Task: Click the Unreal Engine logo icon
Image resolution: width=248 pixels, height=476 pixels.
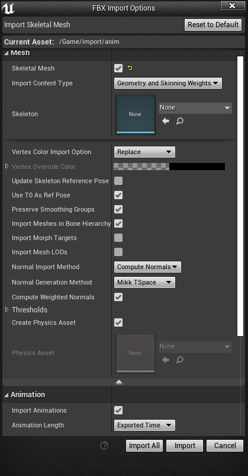Action: pos(8,8)
